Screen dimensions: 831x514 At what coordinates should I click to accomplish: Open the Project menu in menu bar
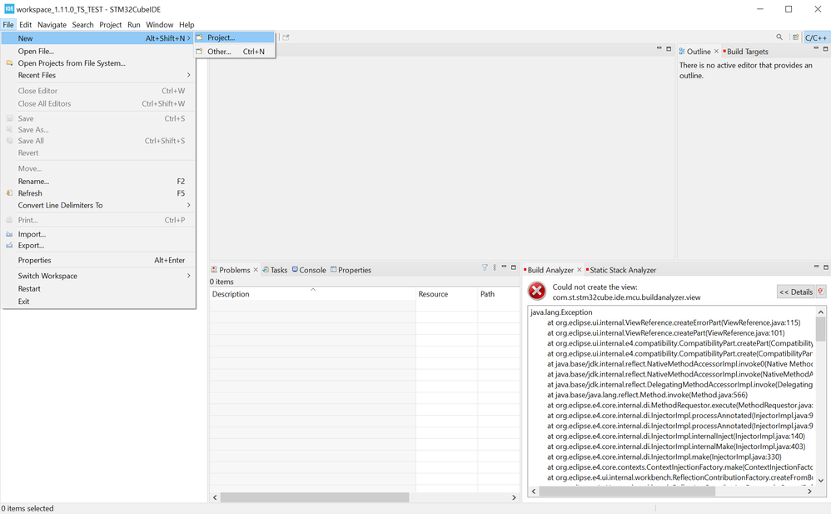click(x=110, y=24)
